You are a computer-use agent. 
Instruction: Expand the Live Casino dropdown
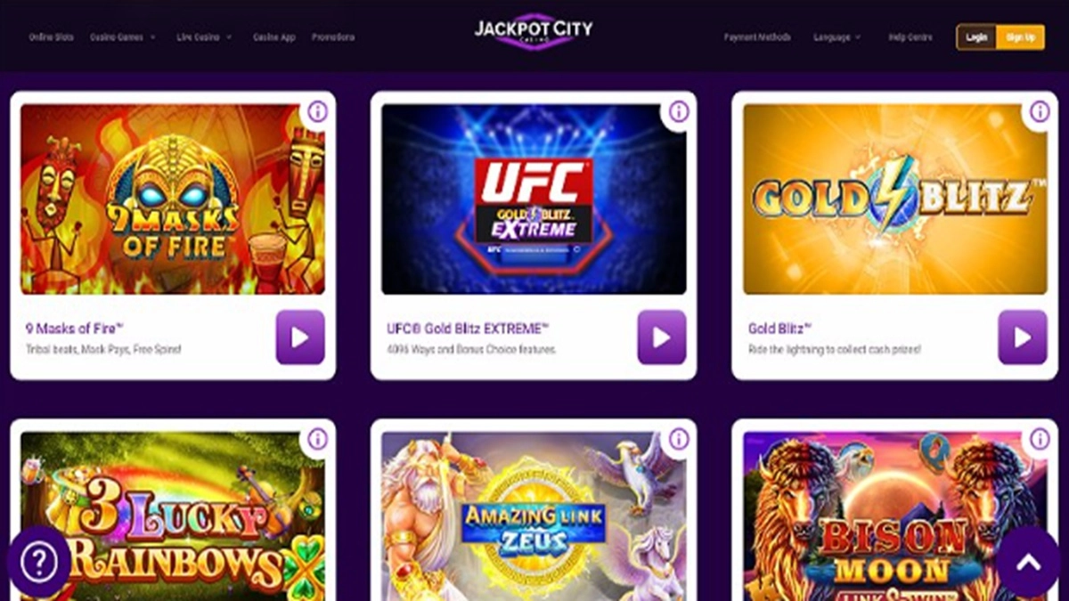(204, 37)
